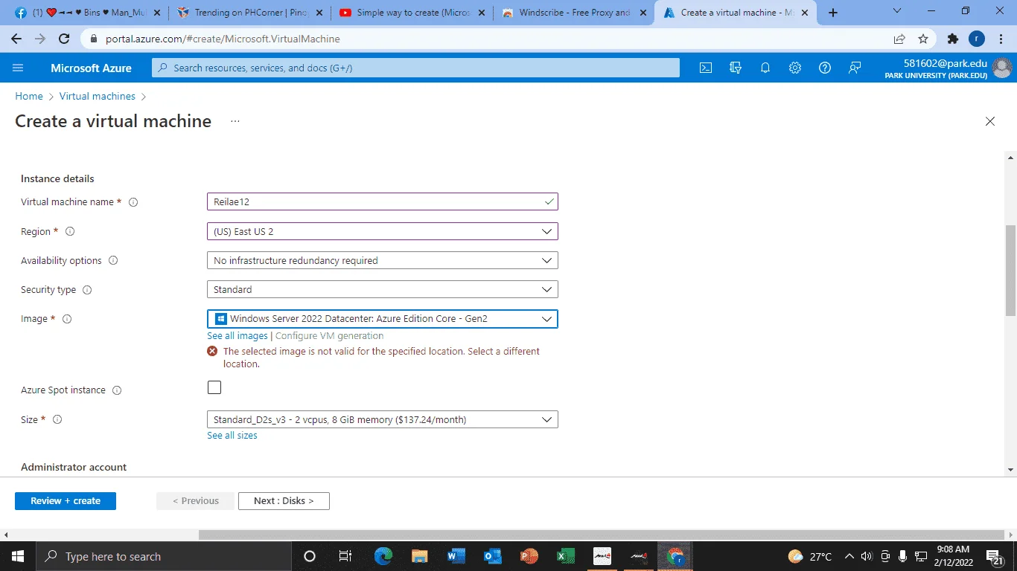This screenshot has width=1017, height=571.
Task: Open the Windows Start menu
Action: point(18,556)
